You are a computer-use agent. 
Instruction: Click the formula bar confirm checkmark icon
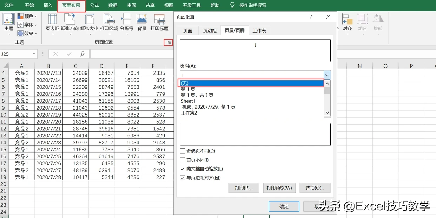(69, 54)
